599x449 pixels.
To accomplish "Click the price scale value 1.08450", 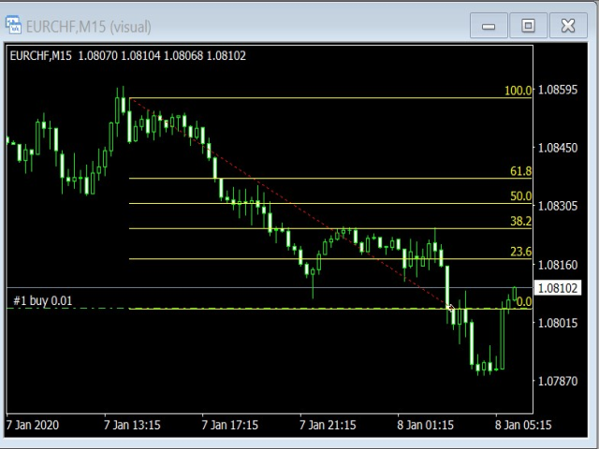I will 558,148.
